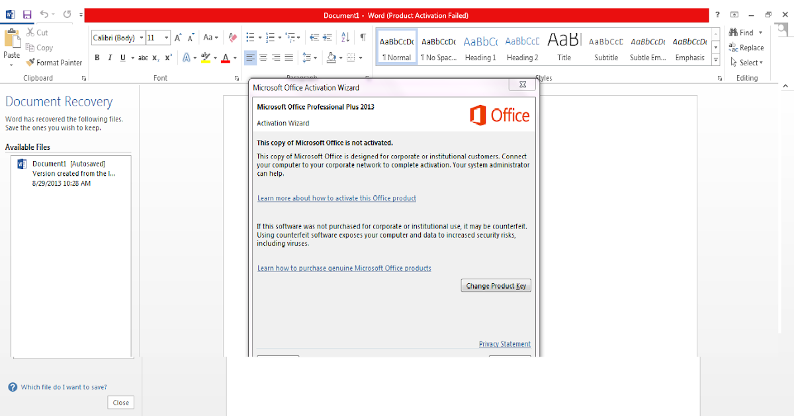This screenshot has width=794, height=416.
Task: Open line and paragraph spacing options
Action: pyautogui.click(x=308, y=58)
